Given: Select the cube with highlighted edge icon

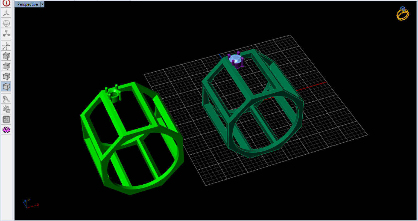Looking at the screenshot, I should [x=6, y=66].
